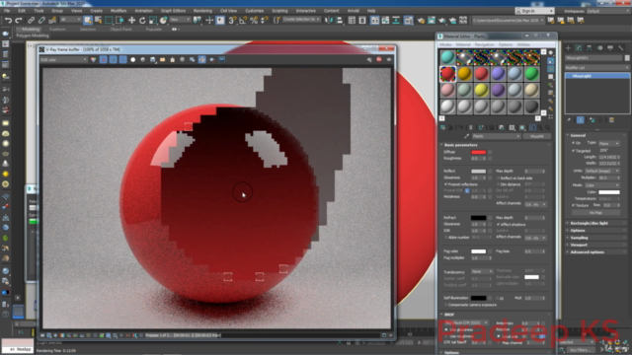Toggle the light On checkbox in General
Image resolution: width=632 pixels, height=355 pixels.
(573, 143)
